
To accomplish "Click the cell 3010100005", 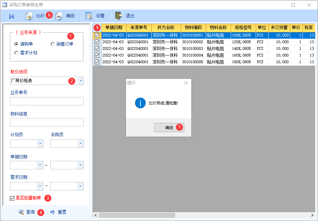I will 193,62.
